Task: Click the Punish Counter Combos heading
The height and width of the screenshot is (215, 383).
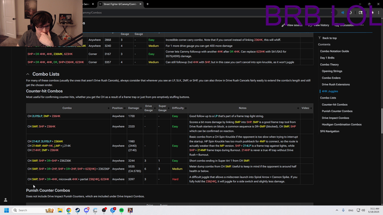Action: tap(48, 191)
